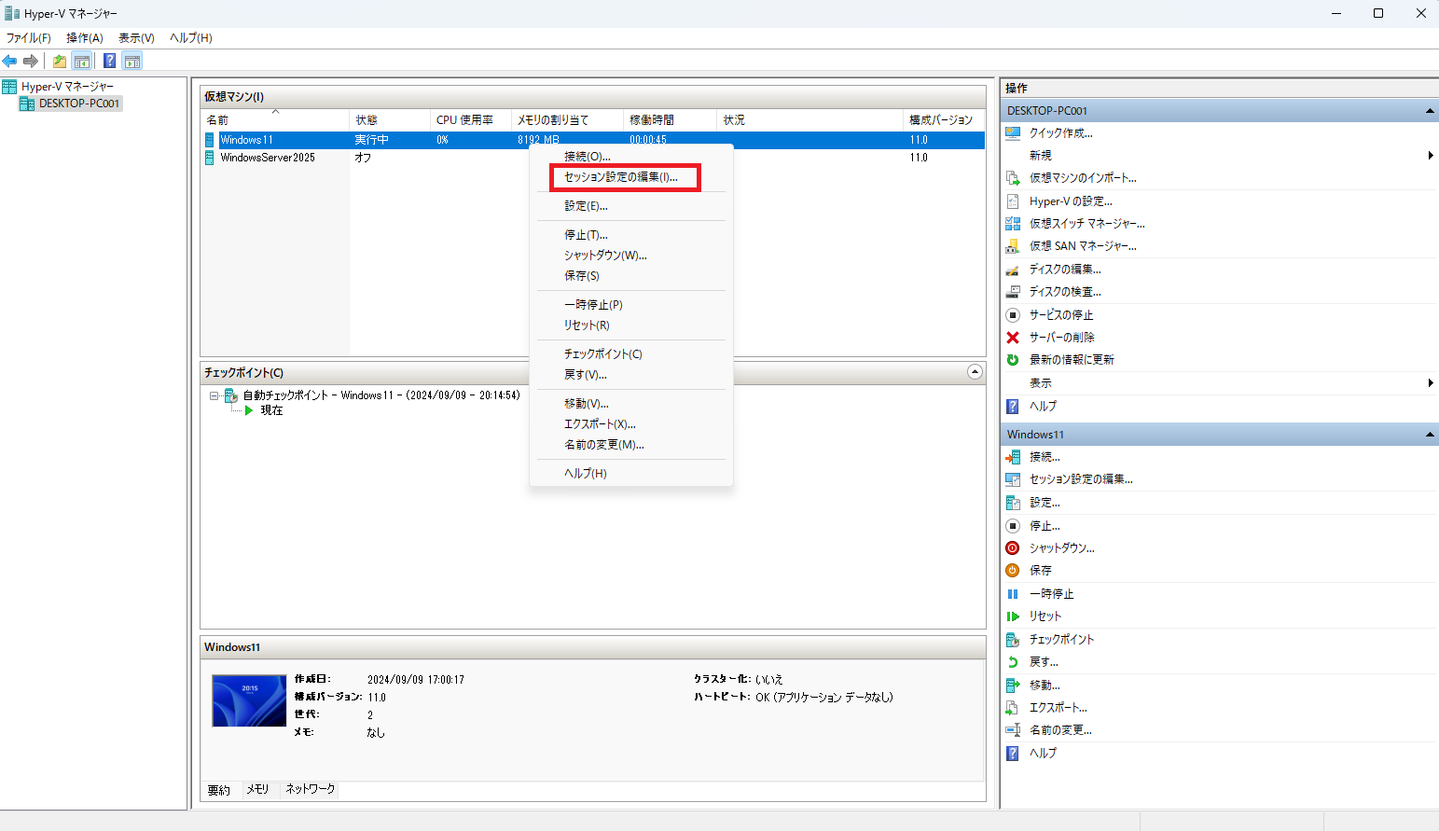Select DESKTOP-PC001 in the tree
Image resolution: width=1439 pixels, height=831 pixels.
[79, 104]
